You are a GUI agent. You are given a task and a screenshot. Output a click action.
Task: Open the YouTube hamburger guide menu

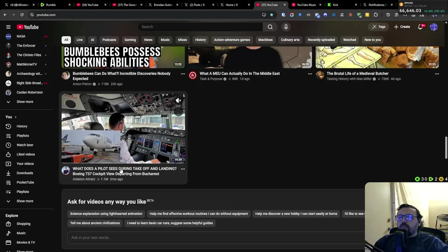click(x=8, y=27)
